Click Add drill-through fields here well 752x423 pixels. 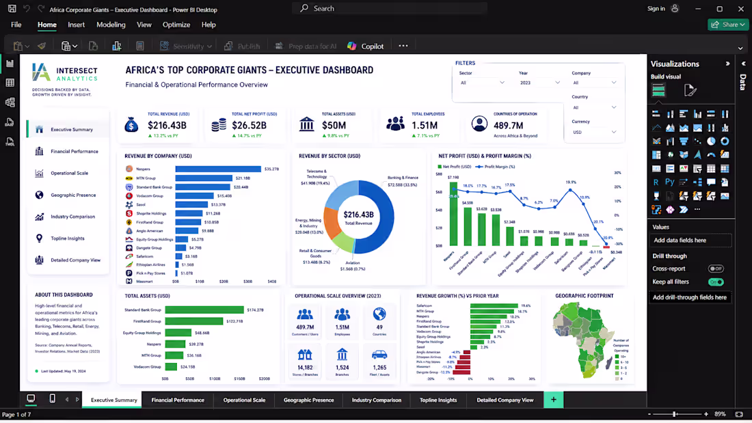[690, 297]
